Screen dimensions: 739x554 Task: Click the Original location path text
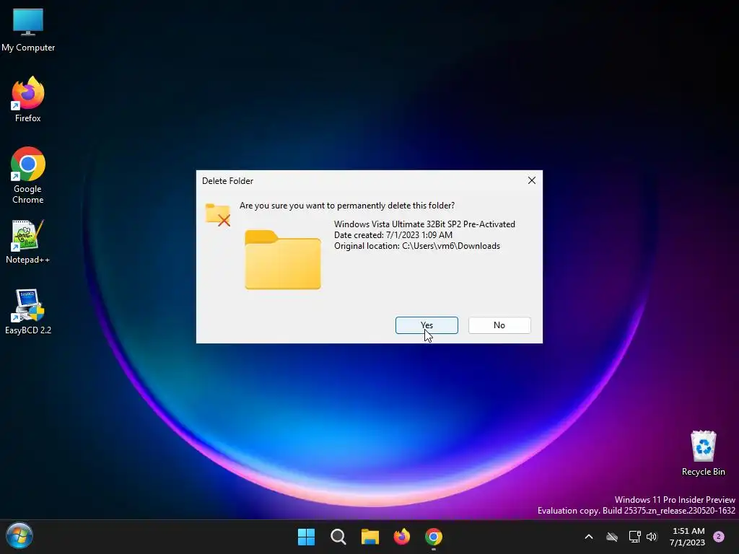pos(416,246)
